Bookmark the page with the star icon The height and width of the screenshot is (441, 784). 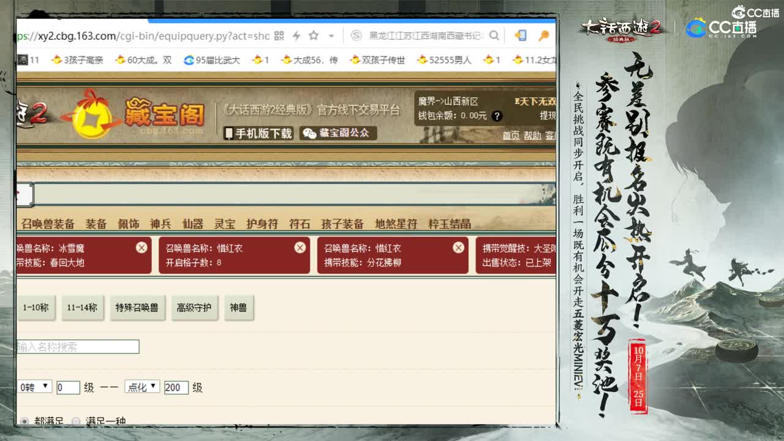tap(314, 36)
